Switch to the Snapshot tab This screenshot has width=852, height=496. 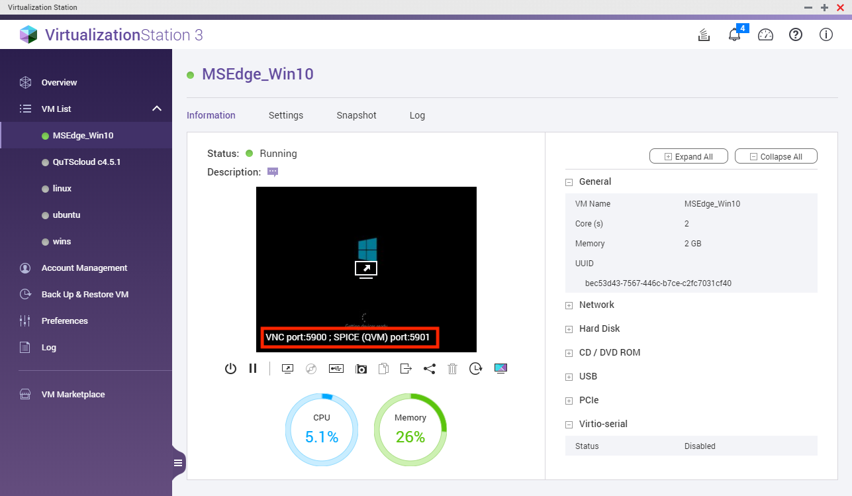356,115
